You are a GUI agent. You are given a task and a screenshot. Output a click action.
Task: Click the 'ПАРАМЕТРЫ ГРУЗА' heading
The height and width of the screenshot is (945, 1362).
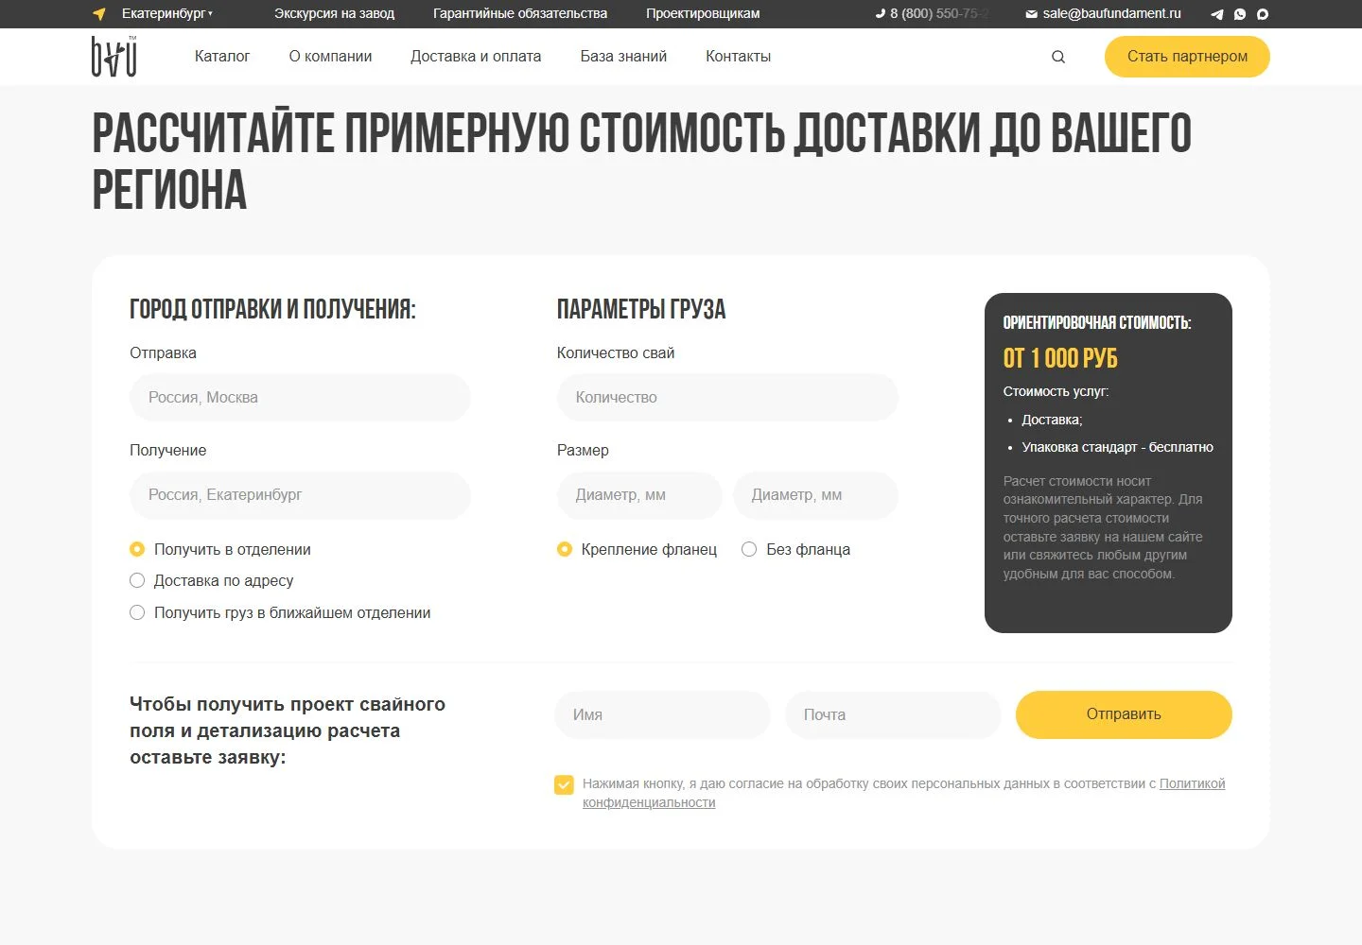pyautogui.click(x=641, y=310)
